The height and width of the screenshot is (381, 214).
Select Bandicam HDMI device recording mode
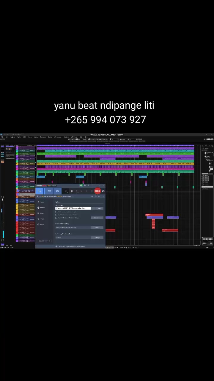49,191
